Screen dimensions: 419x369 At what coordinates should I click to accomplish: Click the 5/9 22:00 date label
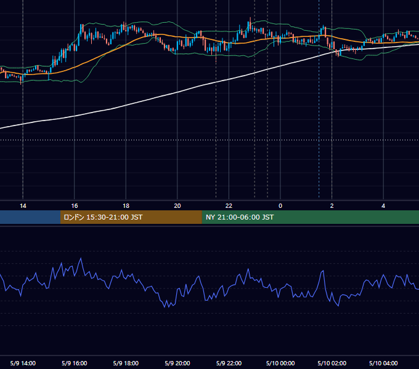229,363
